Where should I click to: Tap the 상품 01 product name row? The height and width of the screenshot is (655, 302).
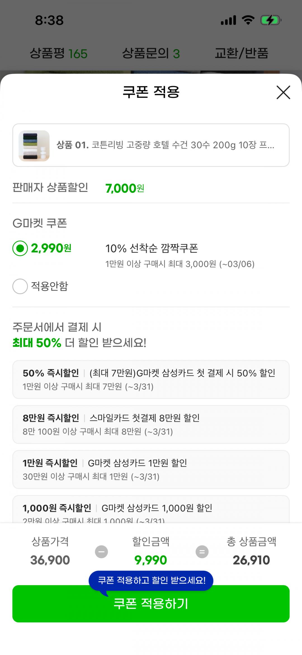click(x=165, y=145)
